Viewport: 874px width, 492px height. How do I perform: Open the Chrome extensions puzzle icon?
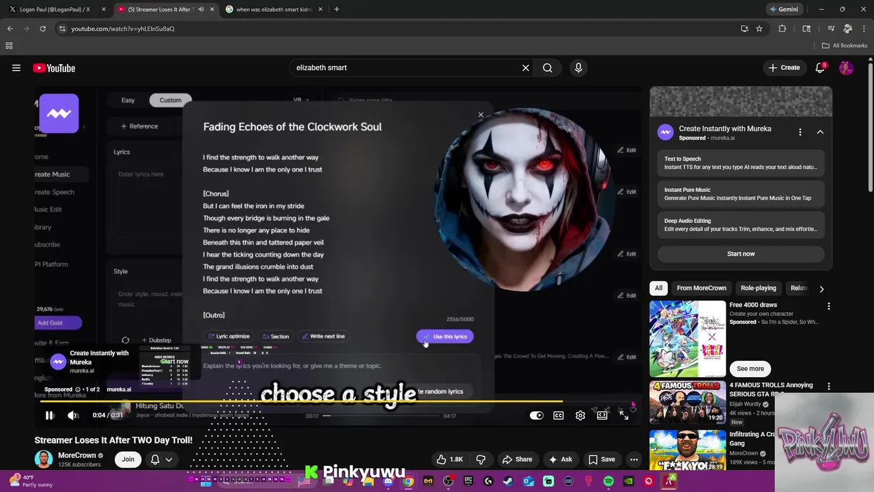[783, 29]
